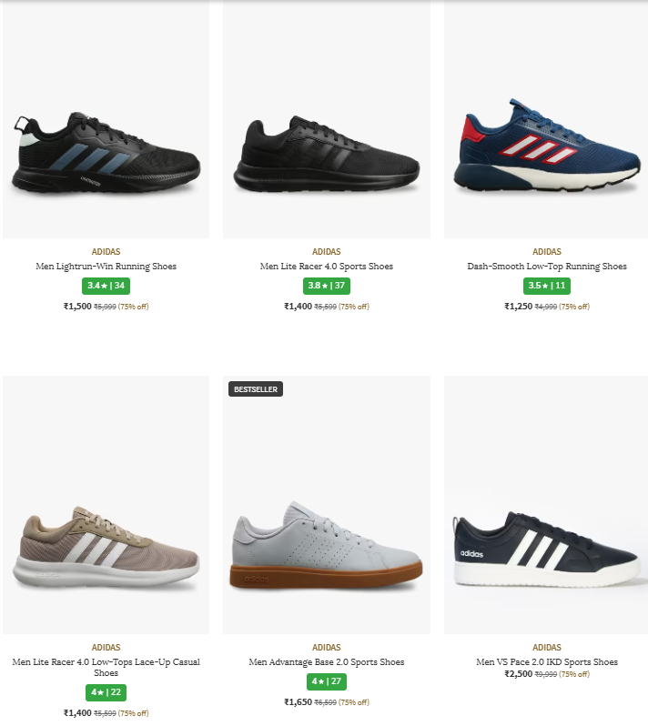648x726 pixels.
Task: Click the Dash-Smooth Low-Top Running Shoes title
Action: point(547,267)
